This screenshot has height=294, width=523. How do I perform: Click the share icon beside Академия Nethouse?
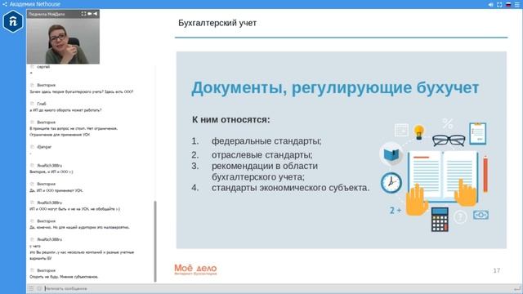click(x=5, y=4)
